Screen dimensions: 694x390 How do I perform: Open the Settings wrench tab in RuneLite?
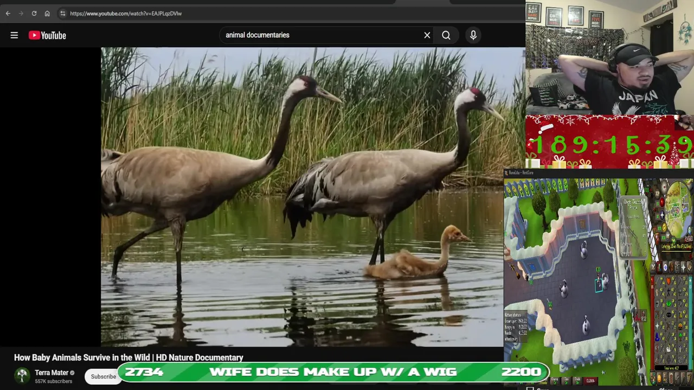(x=677, y=378)
